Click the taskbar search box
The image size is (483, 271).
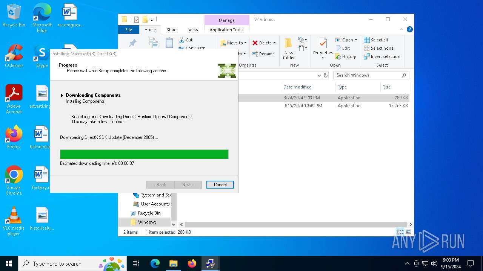point(72,263)
